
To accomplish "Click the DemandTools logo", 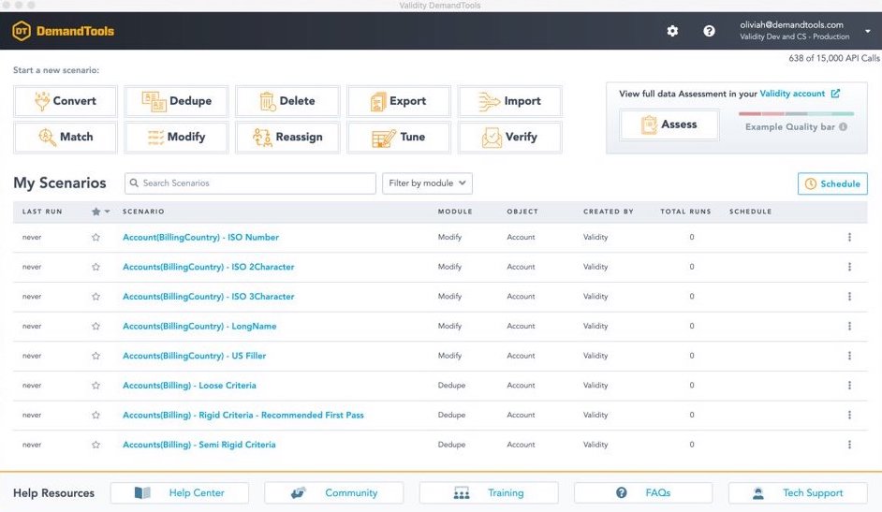I will tap(63, 31).
